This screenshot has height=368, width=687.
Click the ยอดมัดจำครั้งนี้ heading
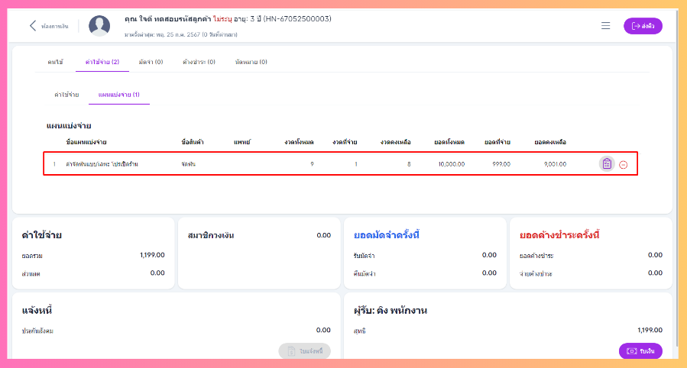[387, 235]
